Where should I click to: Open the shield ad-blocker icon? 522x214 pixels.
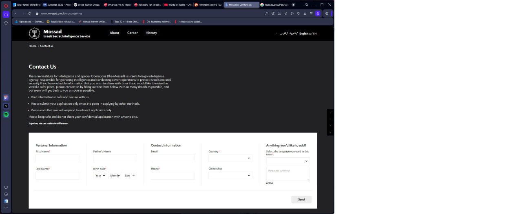tap(286, 13)
